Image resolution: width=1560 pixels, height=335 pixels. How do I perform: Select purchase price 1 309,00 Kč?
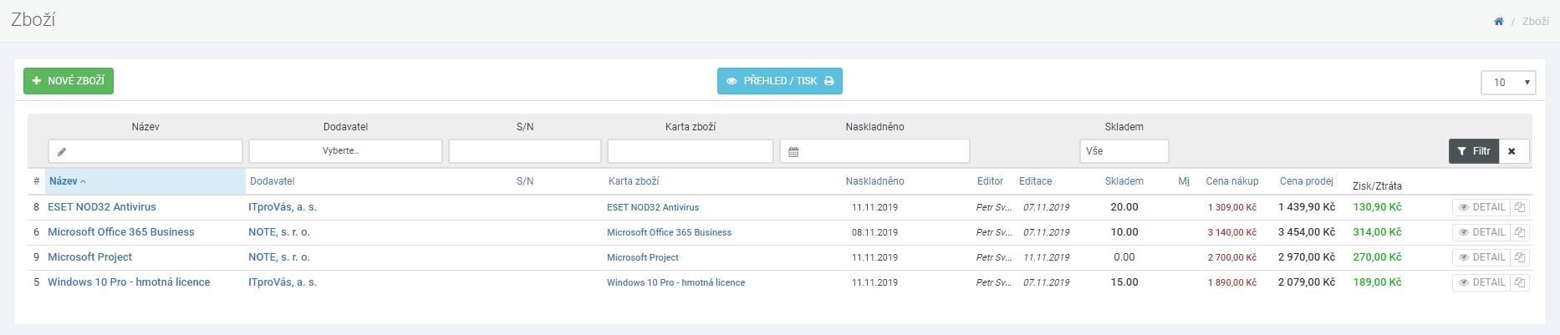click(x=1232, y=207)
